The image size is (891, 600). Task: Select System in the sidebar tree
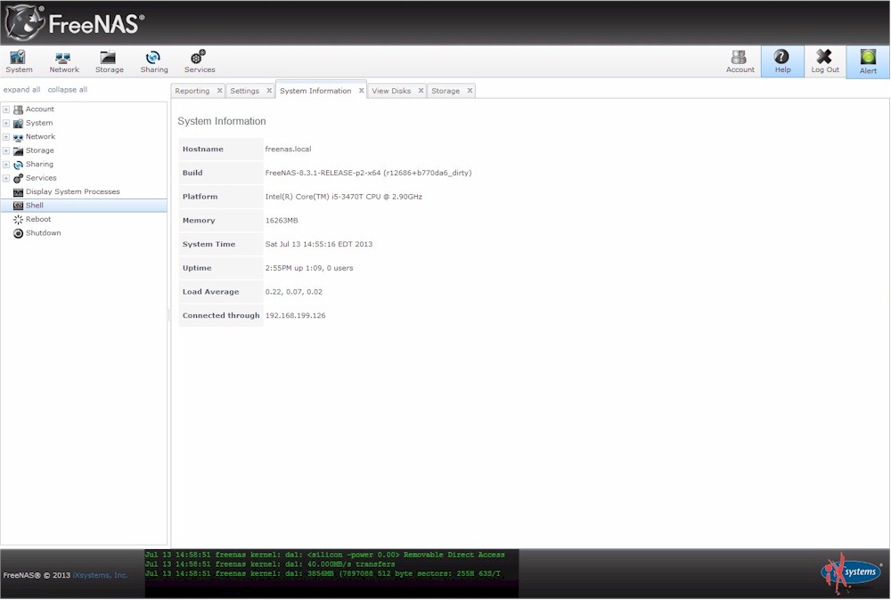click(38, 123)
